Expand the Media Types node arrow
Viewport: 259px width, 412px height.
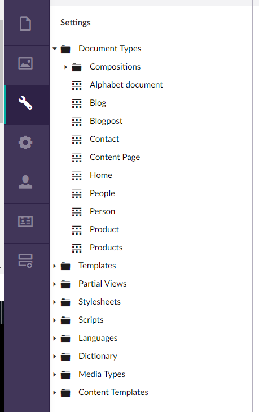tap(55, 375)
